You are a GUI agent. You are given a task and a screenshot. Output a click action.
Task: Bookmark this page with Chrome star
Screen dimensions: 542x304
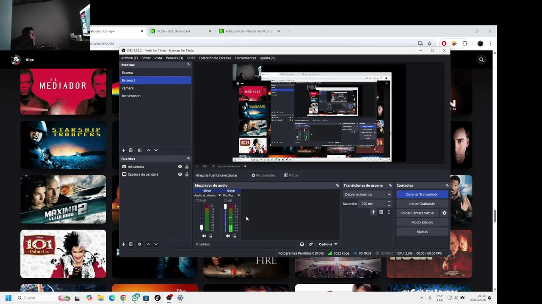429,43
